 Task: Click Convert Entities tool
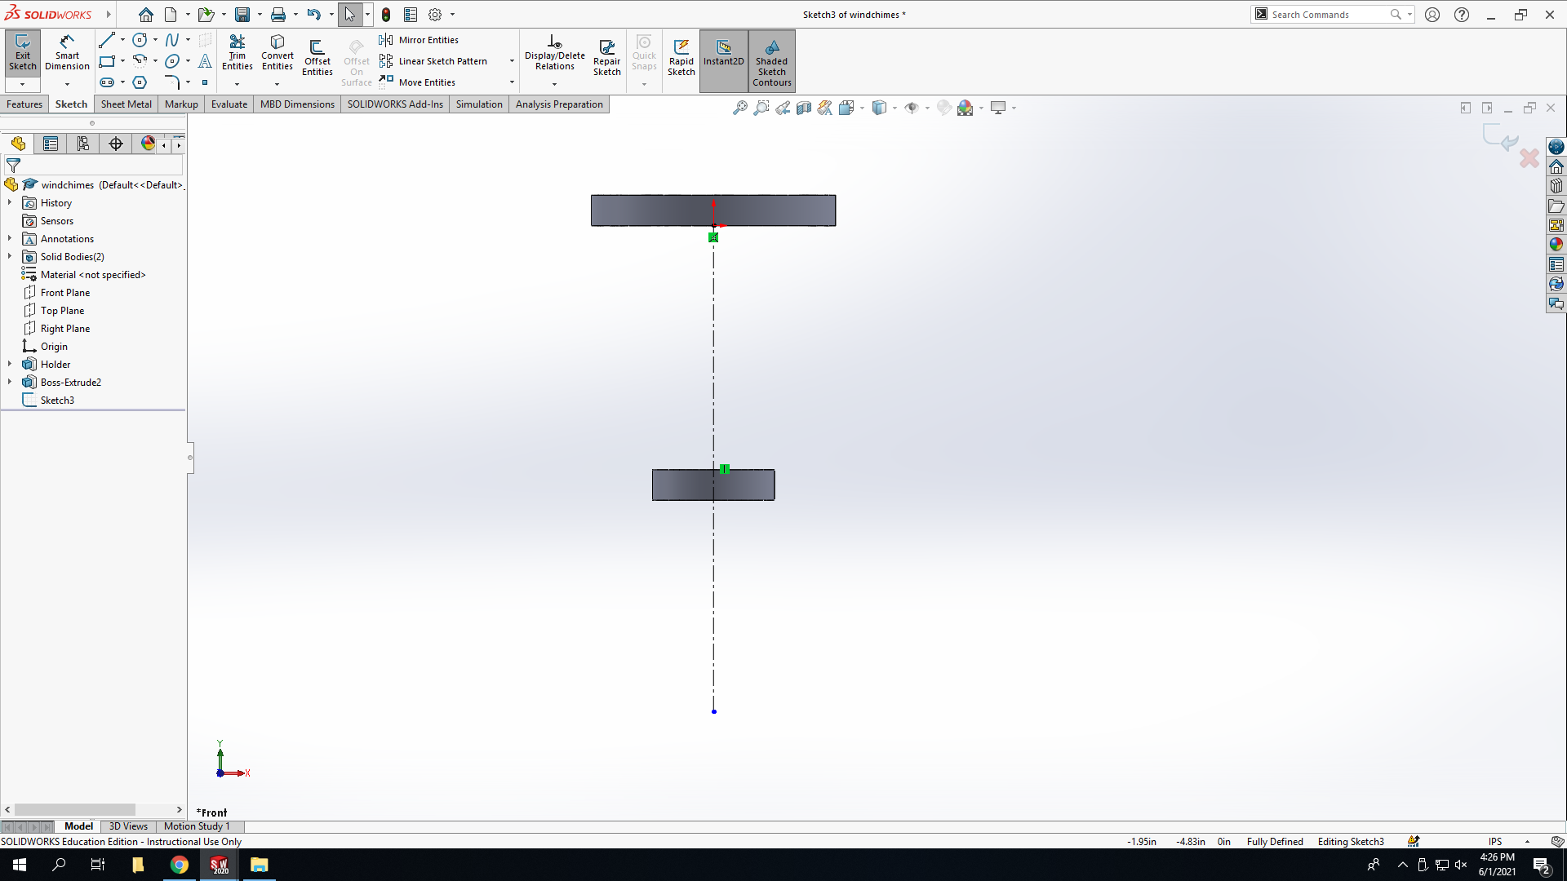click(277, 54)
